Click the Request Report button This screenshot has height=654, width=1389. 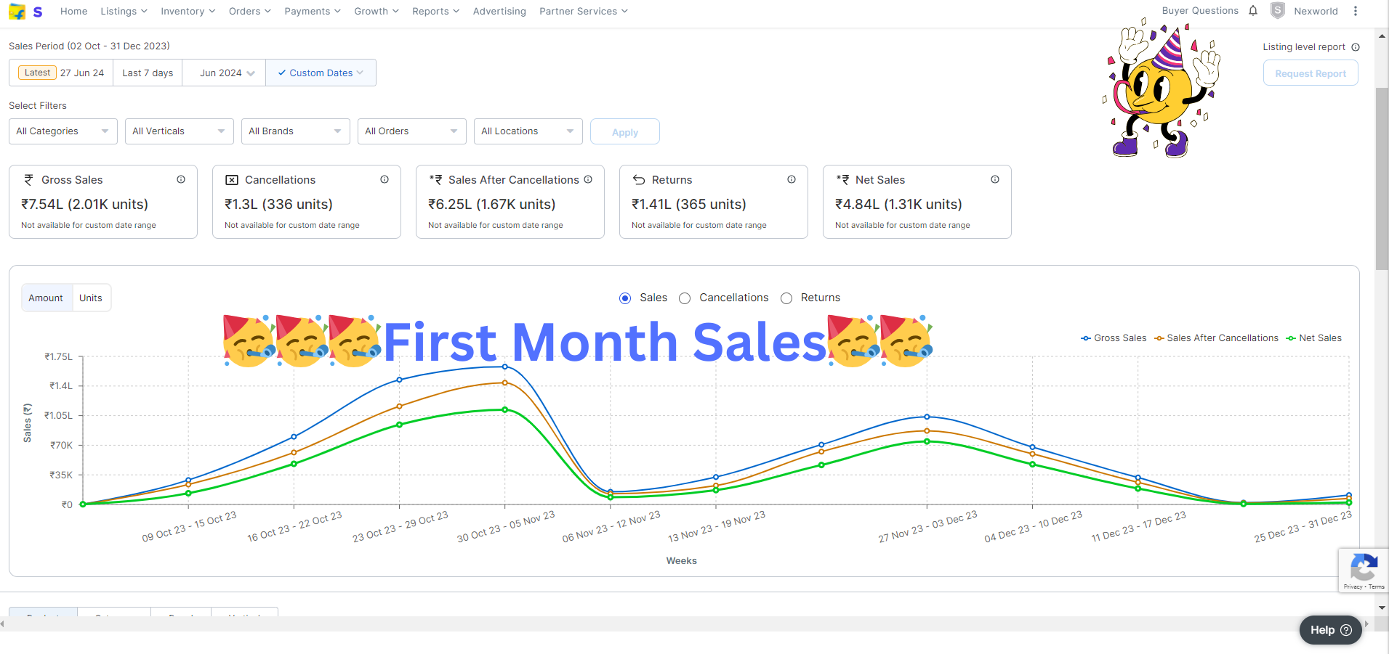[1311, 73]
